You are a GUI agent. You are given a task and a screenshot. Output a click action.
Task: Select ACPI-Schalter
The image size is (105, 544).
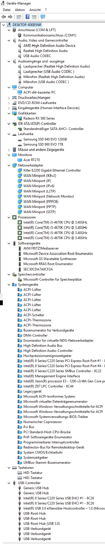pyautogui.click(x=34, y=315)
